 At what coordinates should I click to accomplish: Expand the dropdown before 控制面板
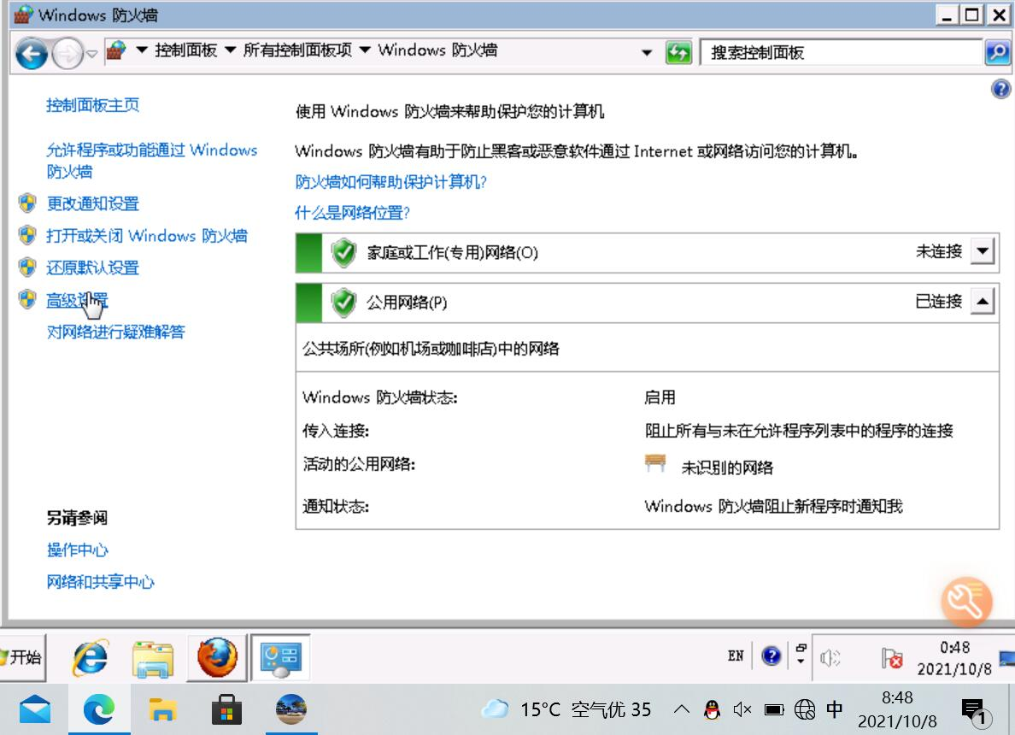click(142, 50)
